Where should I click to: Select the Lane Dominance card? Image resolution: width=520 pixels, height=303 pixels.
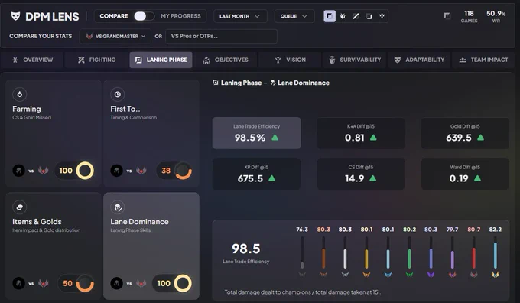pyautogui.click(x=151, y=246)
